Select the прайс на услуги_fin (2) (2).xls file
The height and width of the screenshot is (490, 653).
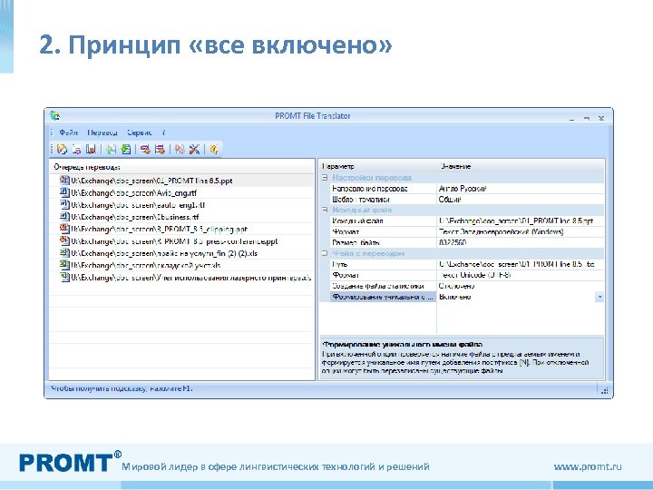164,253
